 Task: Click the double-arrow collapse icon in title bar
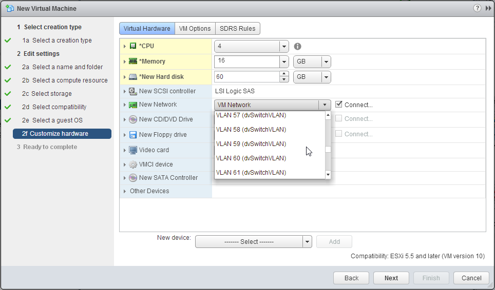(x=488, y=9)
